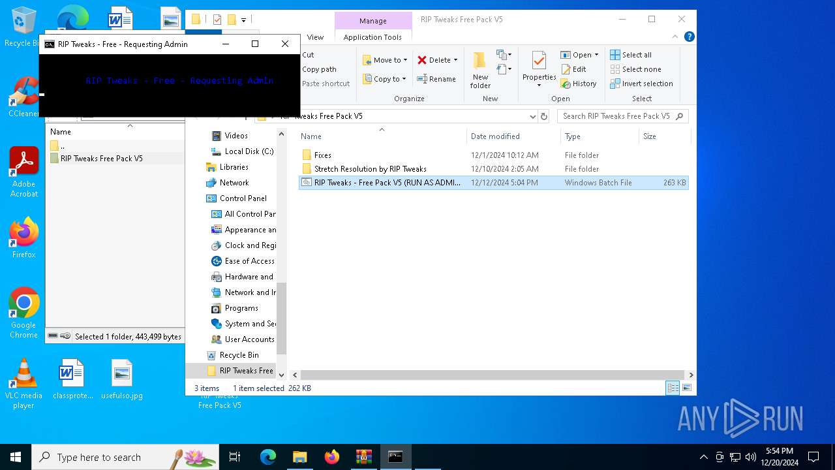Click Edit in the Open group
This screenshot has height=470, width=835.
click(573, 69)
